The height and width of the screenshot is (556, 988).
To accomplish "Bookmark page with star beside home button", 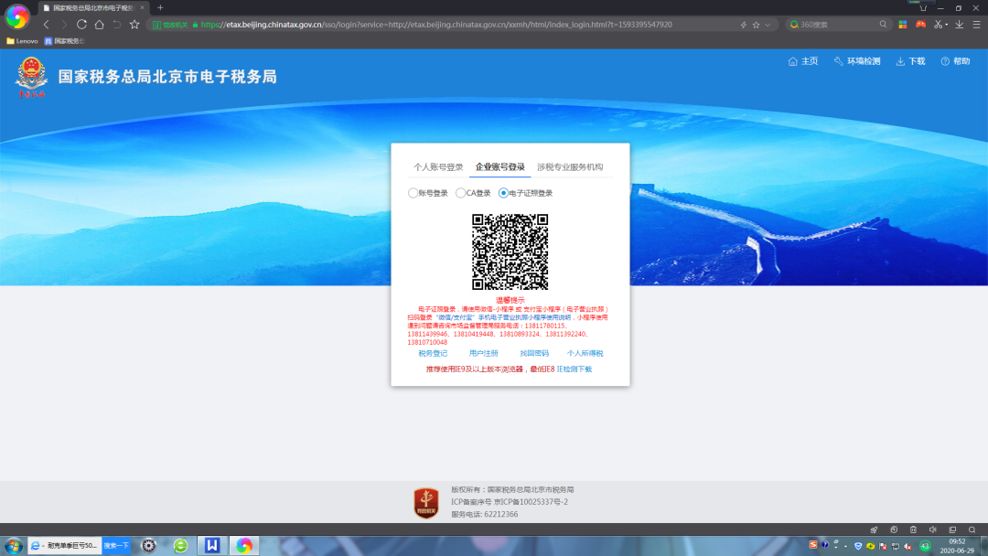I will 134,25.
